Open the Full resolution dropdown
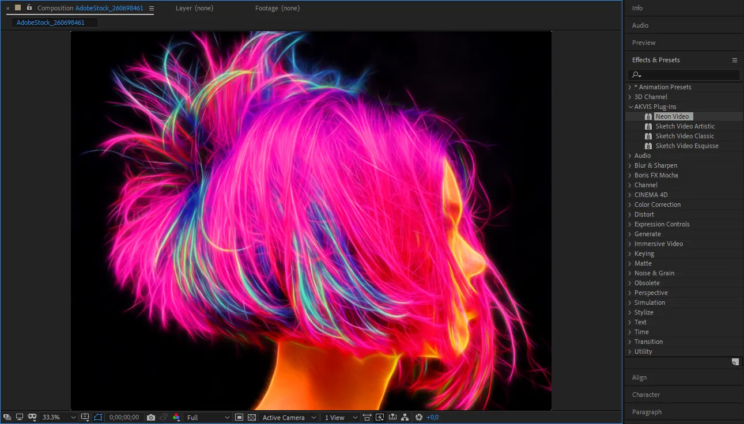The width and height of the screenshot is (744, 424). [208, 417]
